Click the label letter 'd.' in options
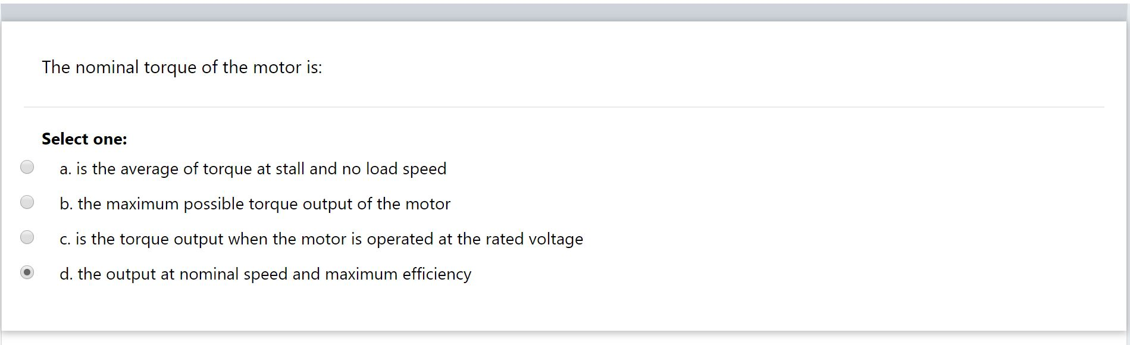Image resolution: width=1130 pixels, height=345 pixels. [65, 274]
